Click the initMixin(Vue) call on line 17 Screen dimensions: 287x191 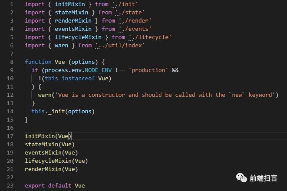point(48,136)
